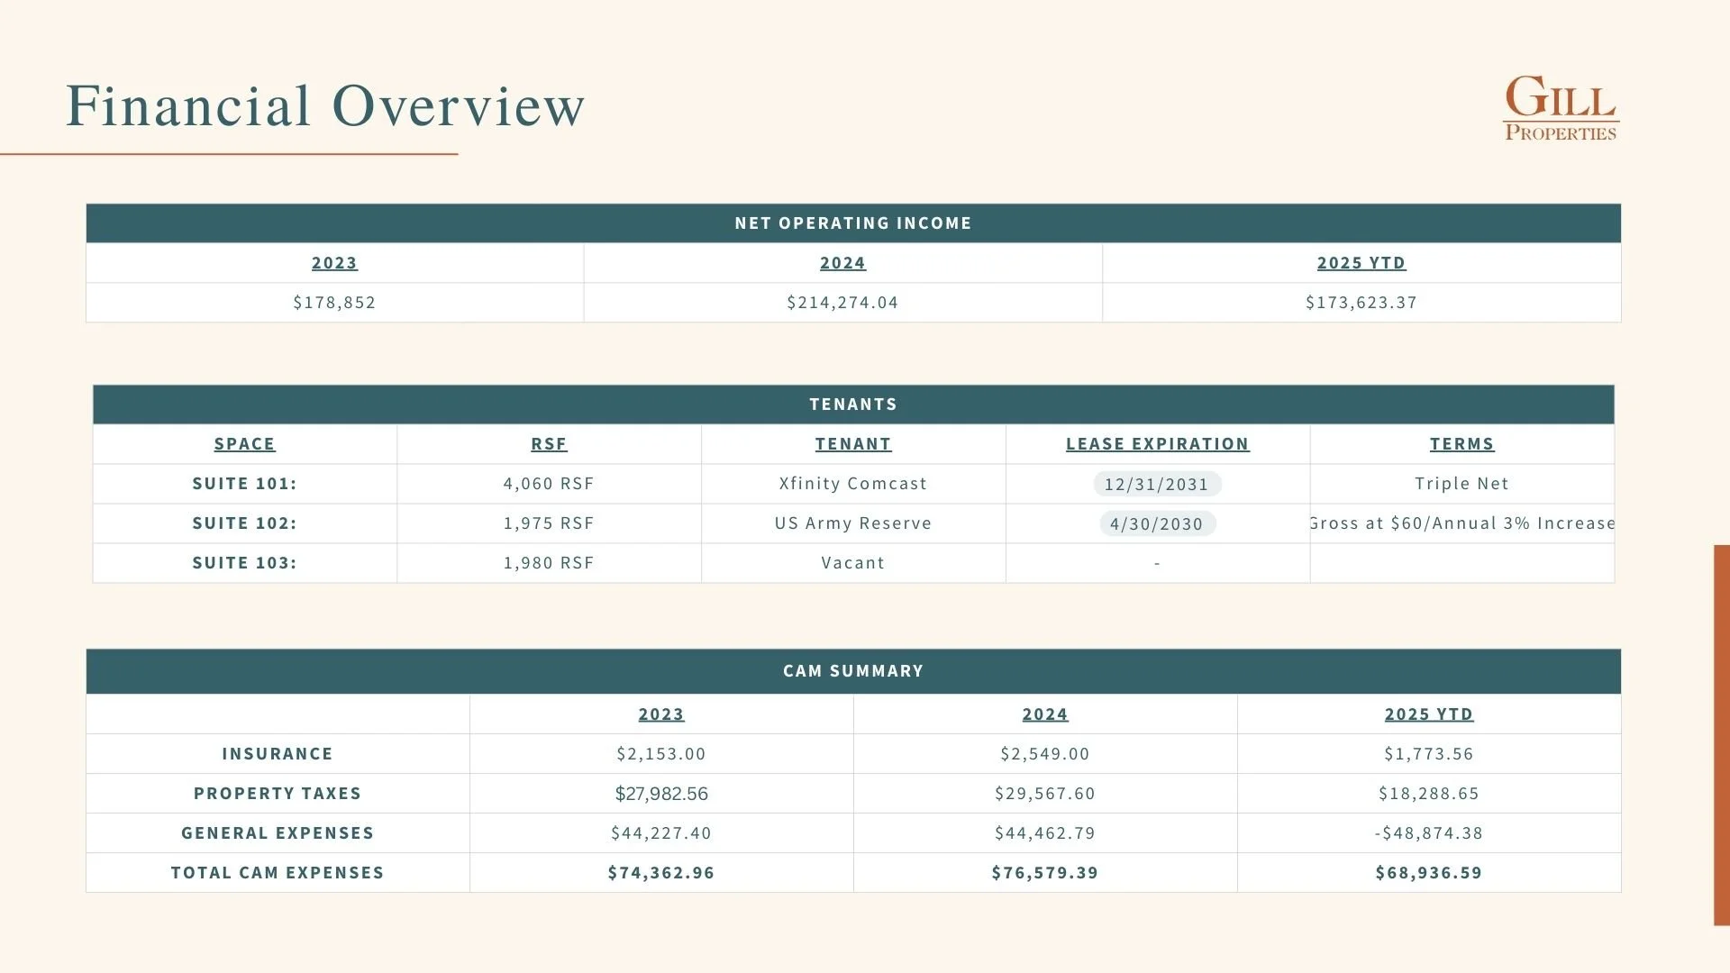The image size is (1730, 973).
Task: Select the $214,274.04 NOI value
Action: pyautogui.click(x=842, y=303)
